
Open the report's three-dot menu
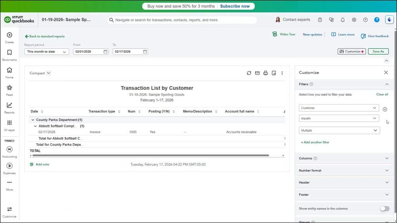(x=282, y=73)
